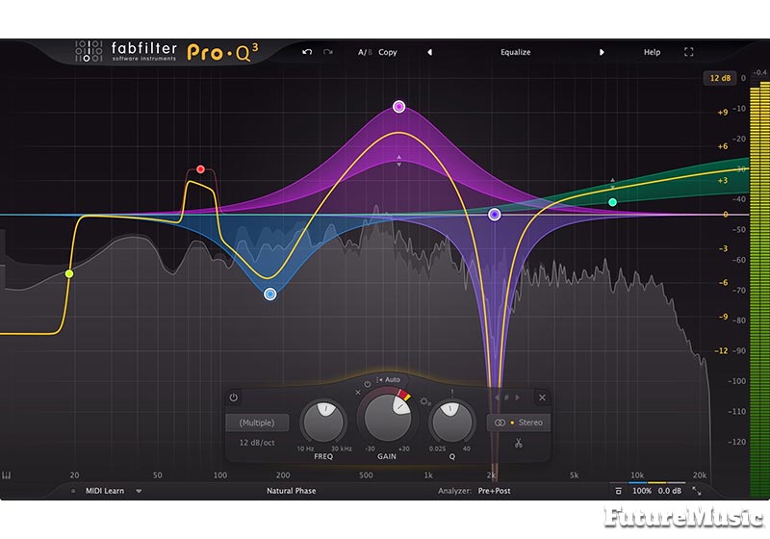Image resolution: width=770 pixels, height=539 pixels.
Task: Toggle dynamic EQ power icon above GAIN
Action: [368, 383]
